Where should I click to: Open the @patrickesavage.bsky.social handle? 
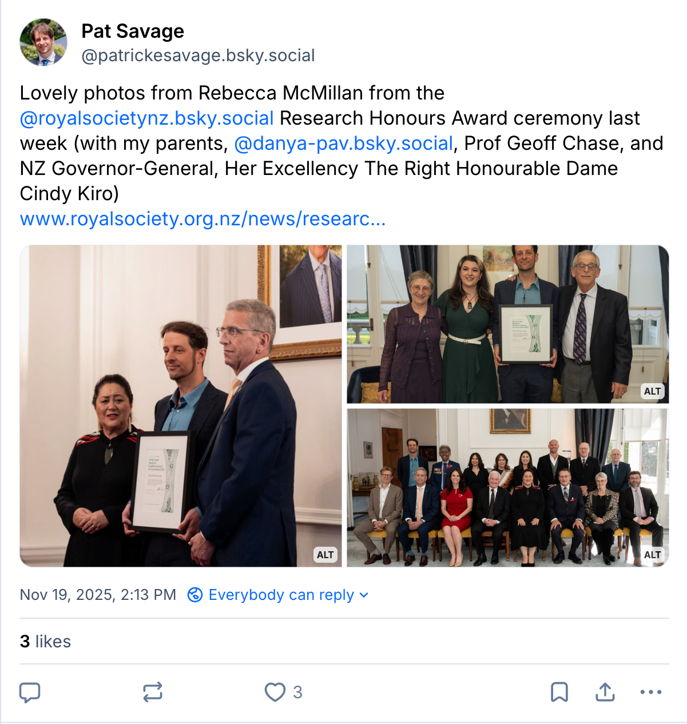coord(198,55)
